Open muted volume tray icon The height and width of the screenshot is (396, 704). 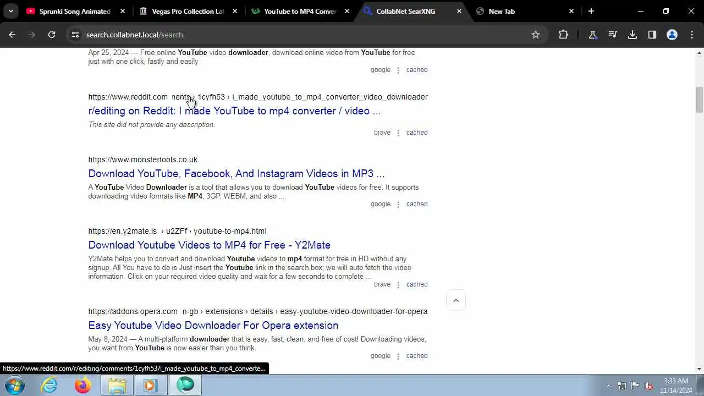tap(648, 386)
